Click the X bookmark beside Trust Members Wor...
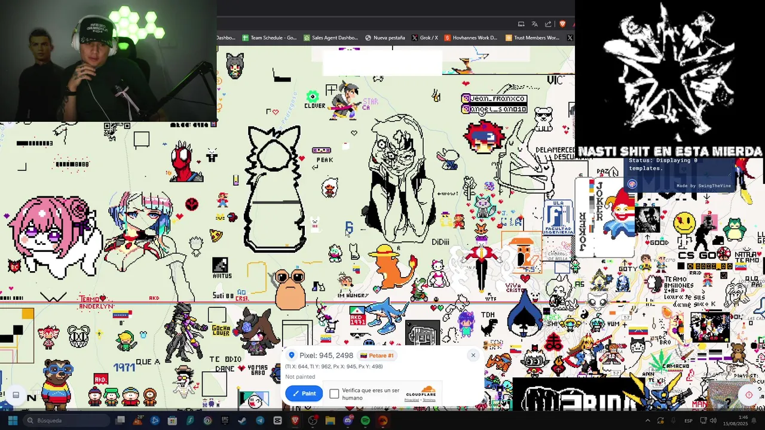The image size is (765, 430). 570,38
